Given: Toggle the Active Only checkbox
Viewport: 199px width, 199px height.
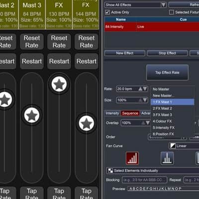Looking at the screenshot, I should pos(107,12).
